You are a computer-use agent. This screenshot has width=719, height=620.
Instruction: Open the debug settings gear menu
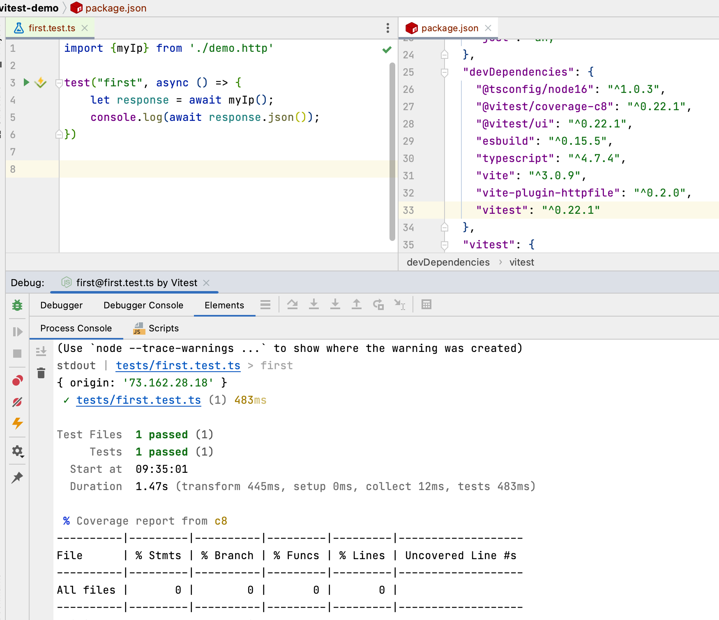[17, 451]
